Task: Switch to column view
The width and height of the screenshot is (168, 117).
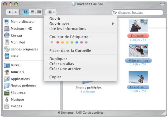Action: pyautogui.click(x=39, y=12)
